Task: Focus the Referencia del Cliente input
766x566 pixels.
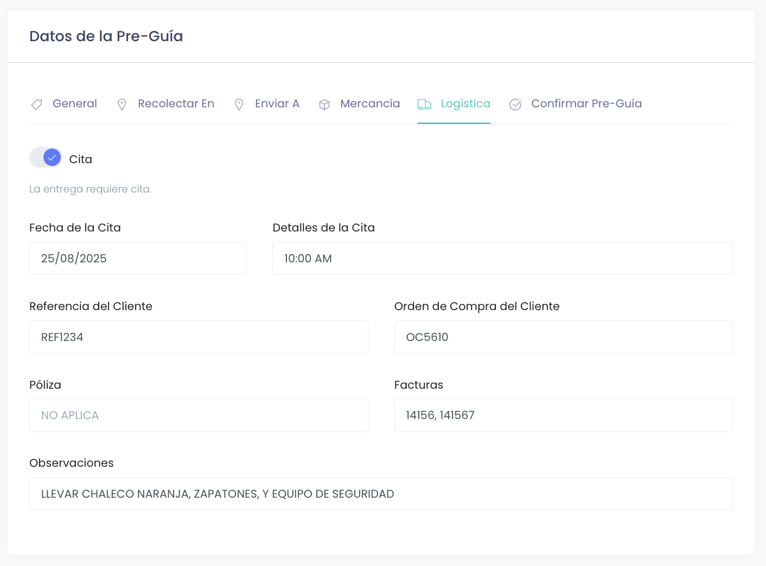Action: coord(199,337)
